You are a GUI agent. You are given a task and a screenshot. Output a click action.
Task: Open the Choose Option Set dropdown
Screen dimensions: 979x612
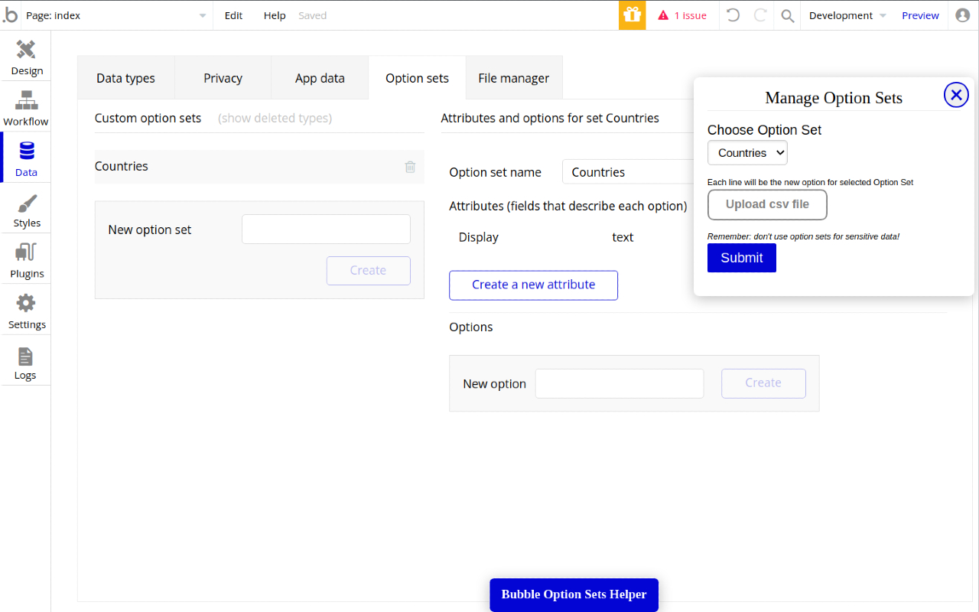(x=747, y=152)
